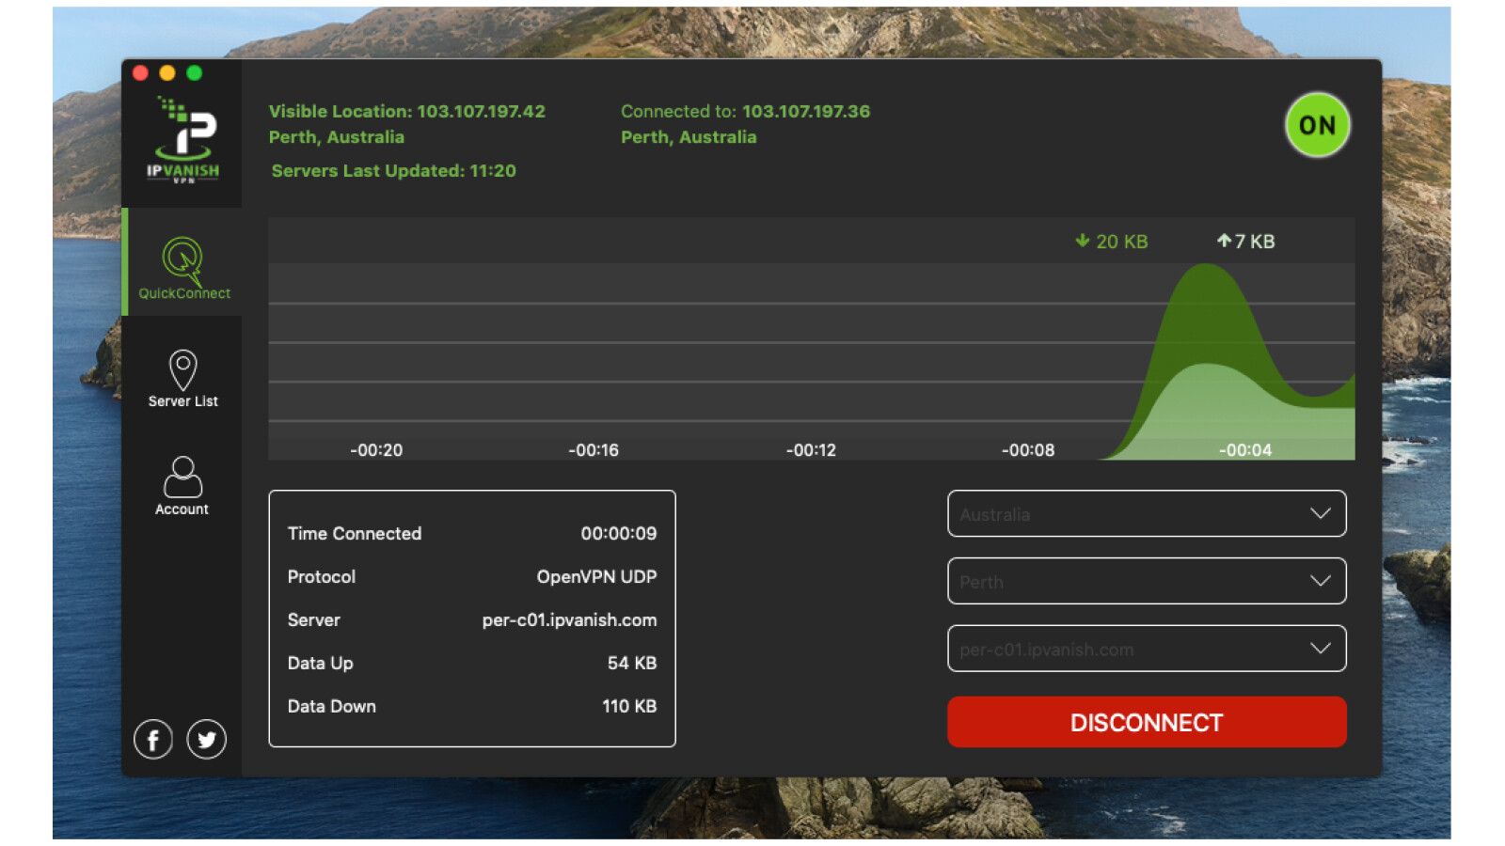Click the download speed 20 KB indicator
This screenshot has height=846, width=1505.
[1112, 242]
